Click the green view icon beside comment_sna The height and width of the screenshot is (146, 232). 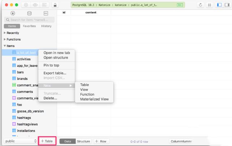pos(14,85)
